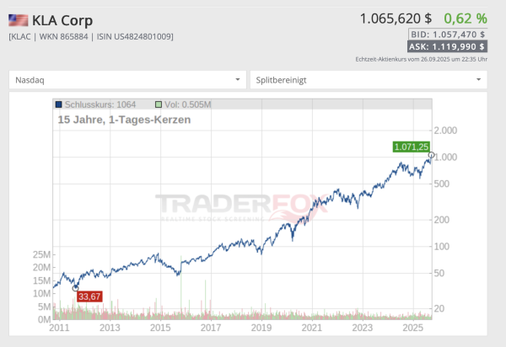Select the green 1.071,25 high price tag
Image resolution: width=506 pixels, height=347 pixels.
pos(411,147)
